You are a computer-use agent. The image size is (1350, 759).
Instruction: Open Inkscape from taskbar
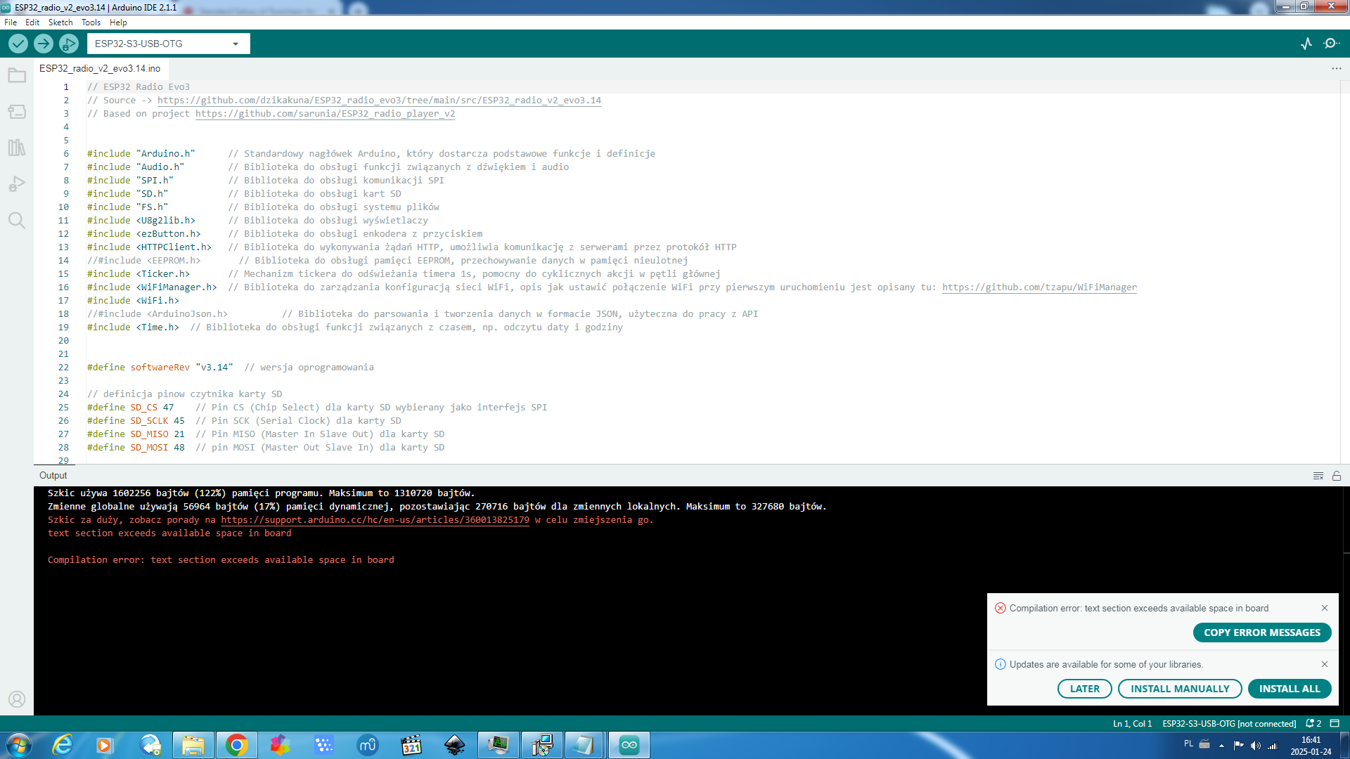click(455, 745)
